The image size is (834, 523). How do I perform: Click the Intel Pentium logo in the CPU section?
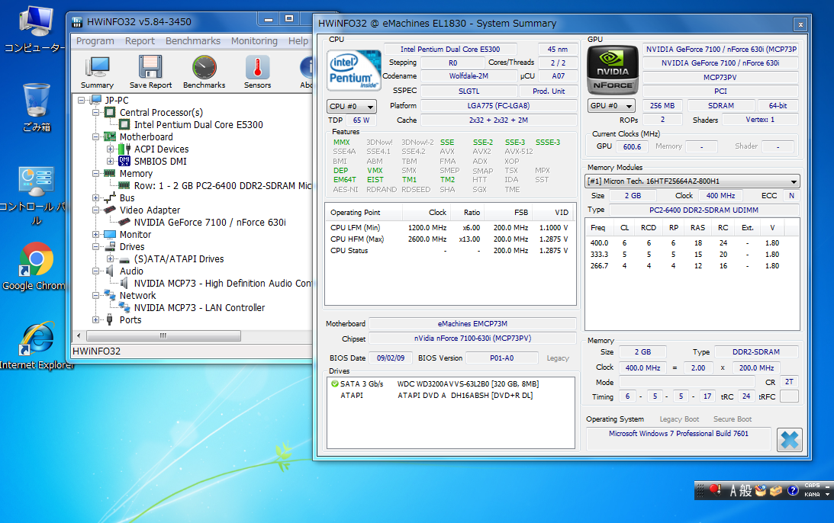(x=353, y=69)
